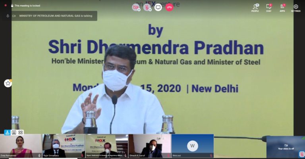
Task: Click 'This meeting is locked' text
Action: point(27,6)
